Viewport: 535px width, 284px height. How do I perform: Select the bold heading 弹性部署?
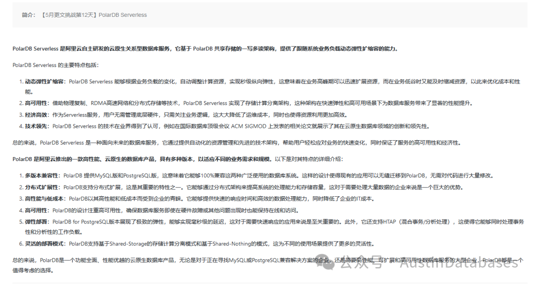pos(37,222)
